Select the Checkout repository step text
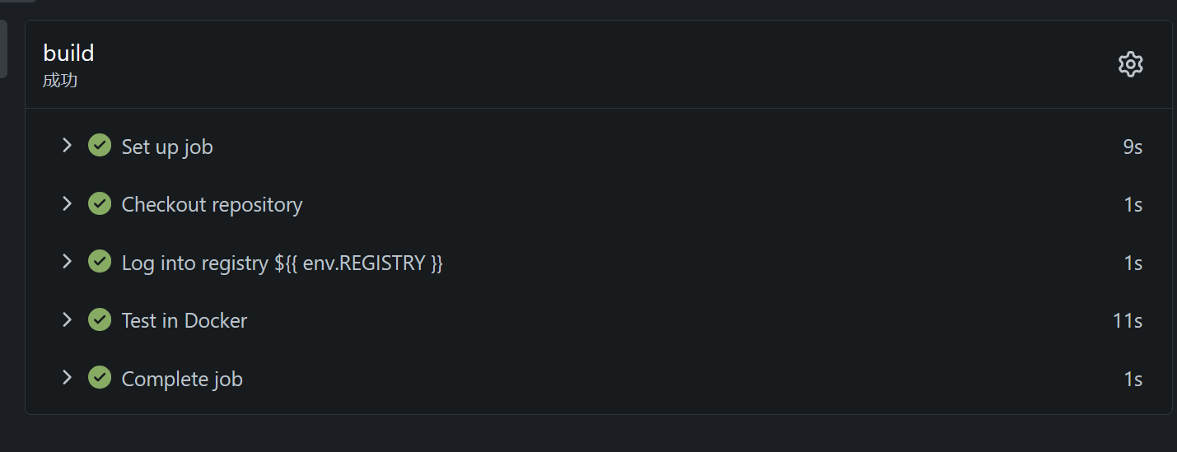The width and height of the screenshot is (1177, 452). (212, 204)
